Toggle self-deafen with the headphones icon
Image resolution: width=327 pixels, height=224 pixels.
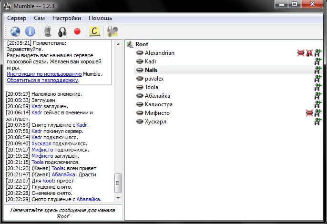click(62, 32)
